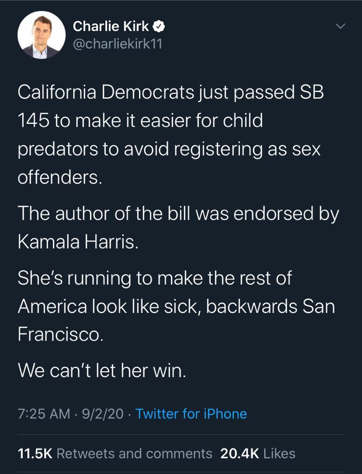The image size is (362, 474).
Task: Click the 20.4K likes count
Action: [x=240, y=453]
